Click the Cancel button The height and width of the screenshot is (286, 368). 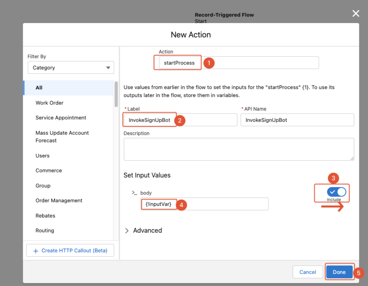coord(308,272)
